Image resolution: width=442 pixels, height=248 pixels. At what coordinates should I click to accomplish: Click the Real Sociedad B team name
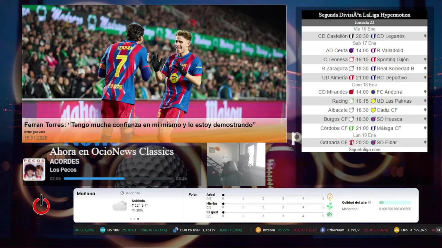[395, 69]
